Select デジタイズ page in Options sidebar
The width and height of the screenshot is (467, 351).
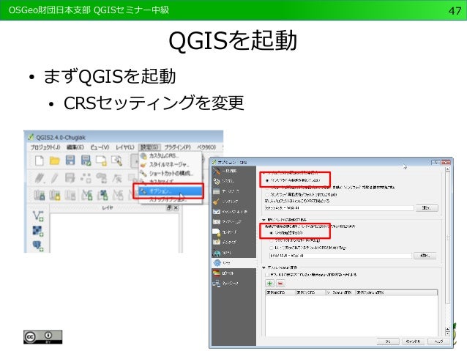pos(233,242)
